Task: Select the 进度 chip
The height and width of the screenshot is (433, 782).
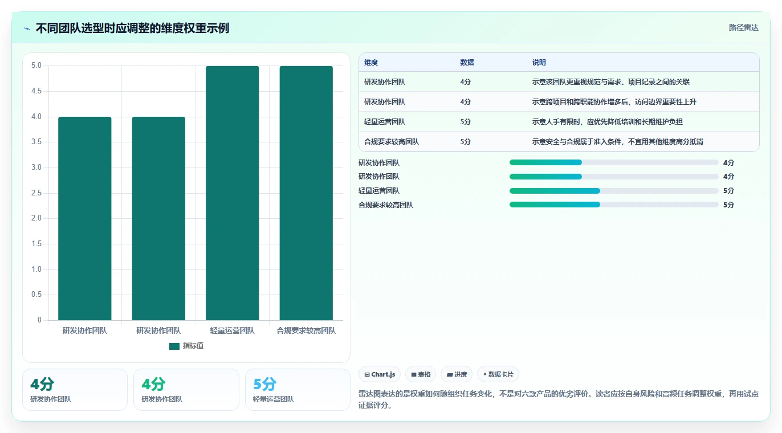Action: pos(457,374)
